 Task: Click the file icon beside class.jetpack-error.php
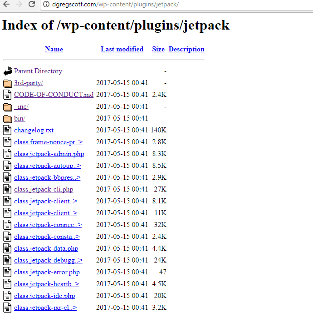(x=7, y=272)
